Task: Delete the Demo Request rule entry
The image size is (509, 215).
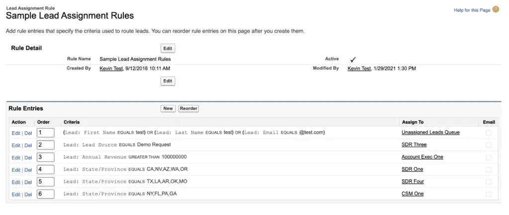Action: click(x=28, y=145)
